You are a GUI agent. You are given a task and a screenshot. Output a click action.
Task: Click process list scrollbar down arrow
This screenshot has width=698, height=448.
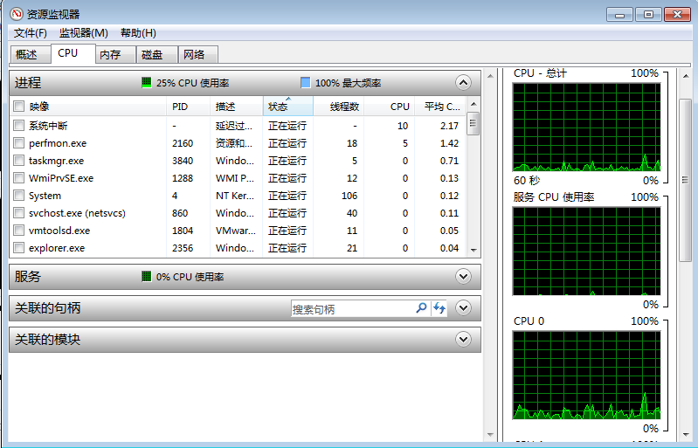(473, 251)
